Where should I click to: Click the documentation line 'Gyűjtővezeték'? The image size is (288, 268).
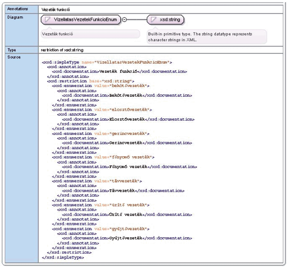(x=127, y=238)
